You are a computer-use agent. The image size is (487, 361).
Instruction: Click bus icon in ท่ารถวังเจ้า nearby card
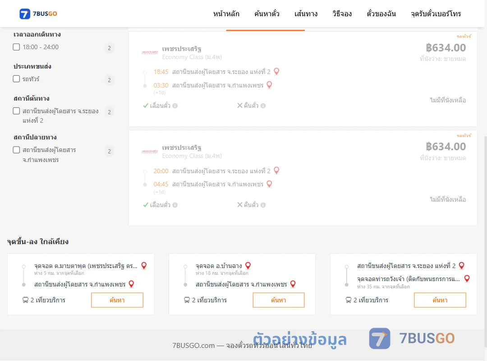point(348,300)
